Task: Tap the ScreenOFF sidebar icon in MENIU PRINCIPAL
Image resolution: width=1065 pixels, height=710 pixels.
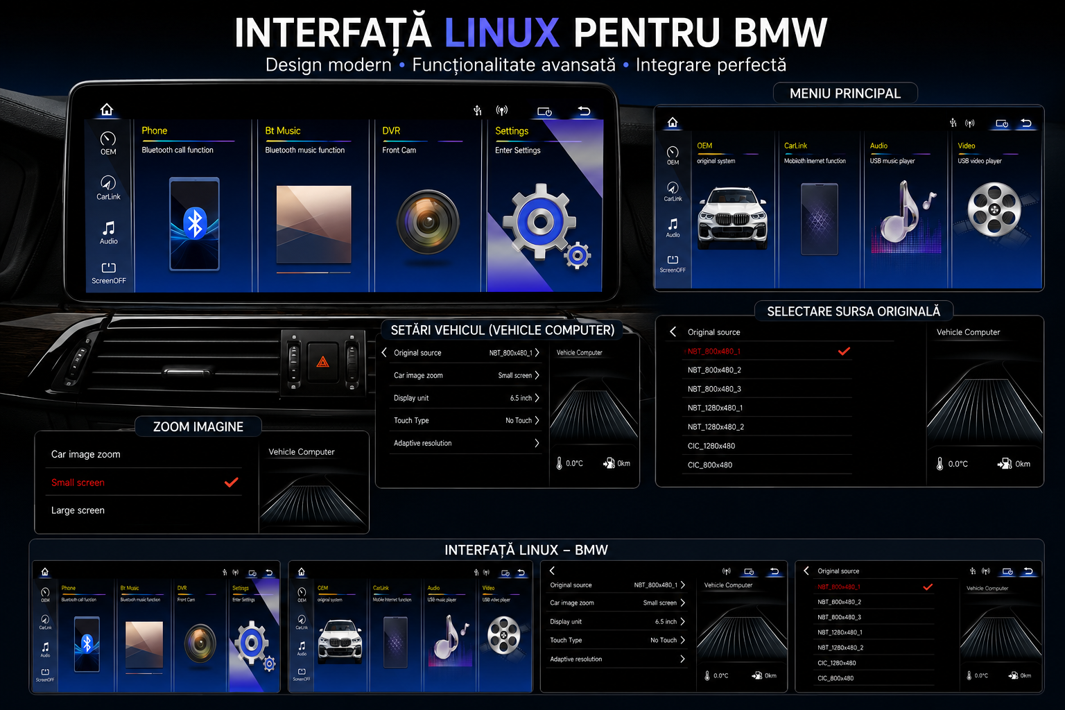Action: [673, 264]
